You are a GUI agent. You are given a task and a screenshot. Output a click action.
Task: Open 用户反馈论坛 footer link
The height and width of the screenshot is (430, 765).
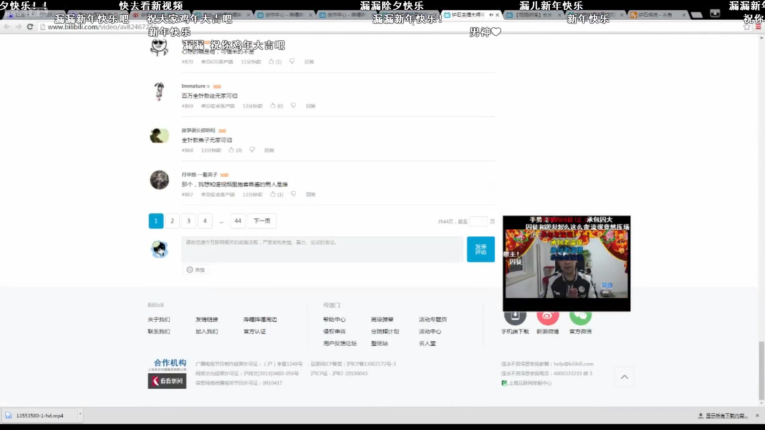[x=340, y=343]
